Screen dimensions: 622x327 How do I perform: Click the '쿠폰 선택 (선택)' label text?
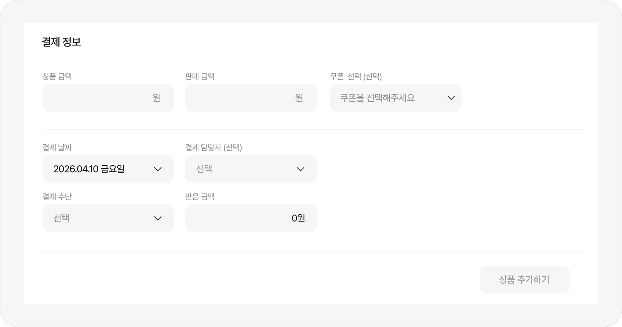[356, 76]
